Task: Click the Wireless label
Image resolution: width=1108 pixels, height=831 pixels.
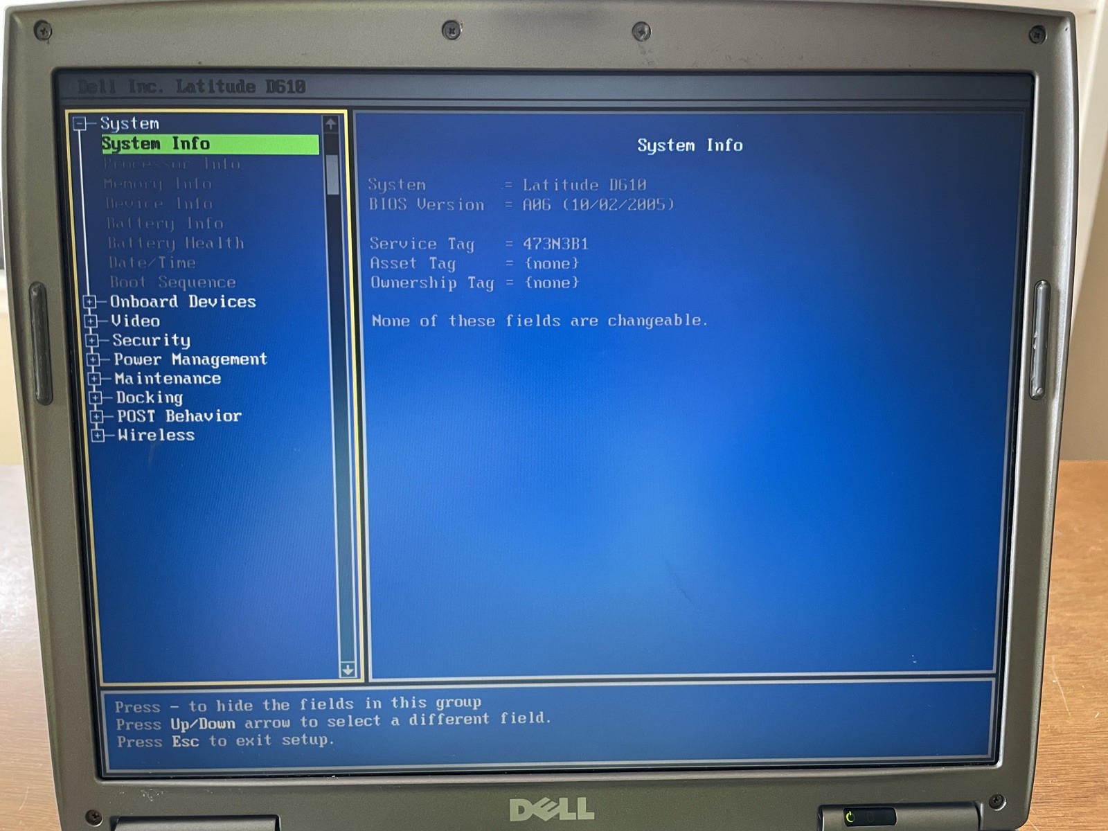Action: click(x=157, y=436)
